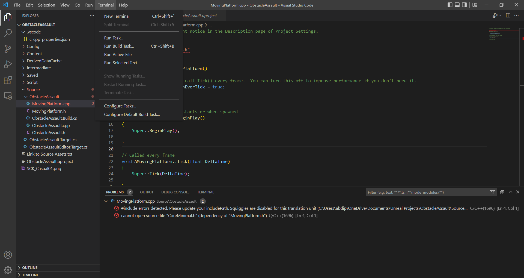Expand the Config folder

[33, 47]
